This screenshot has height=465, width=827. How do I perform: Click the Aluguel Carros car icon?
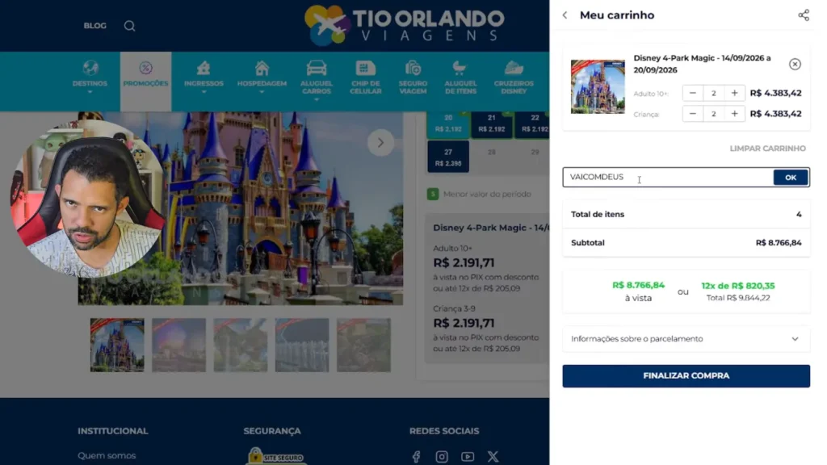(x=317, y=68)
